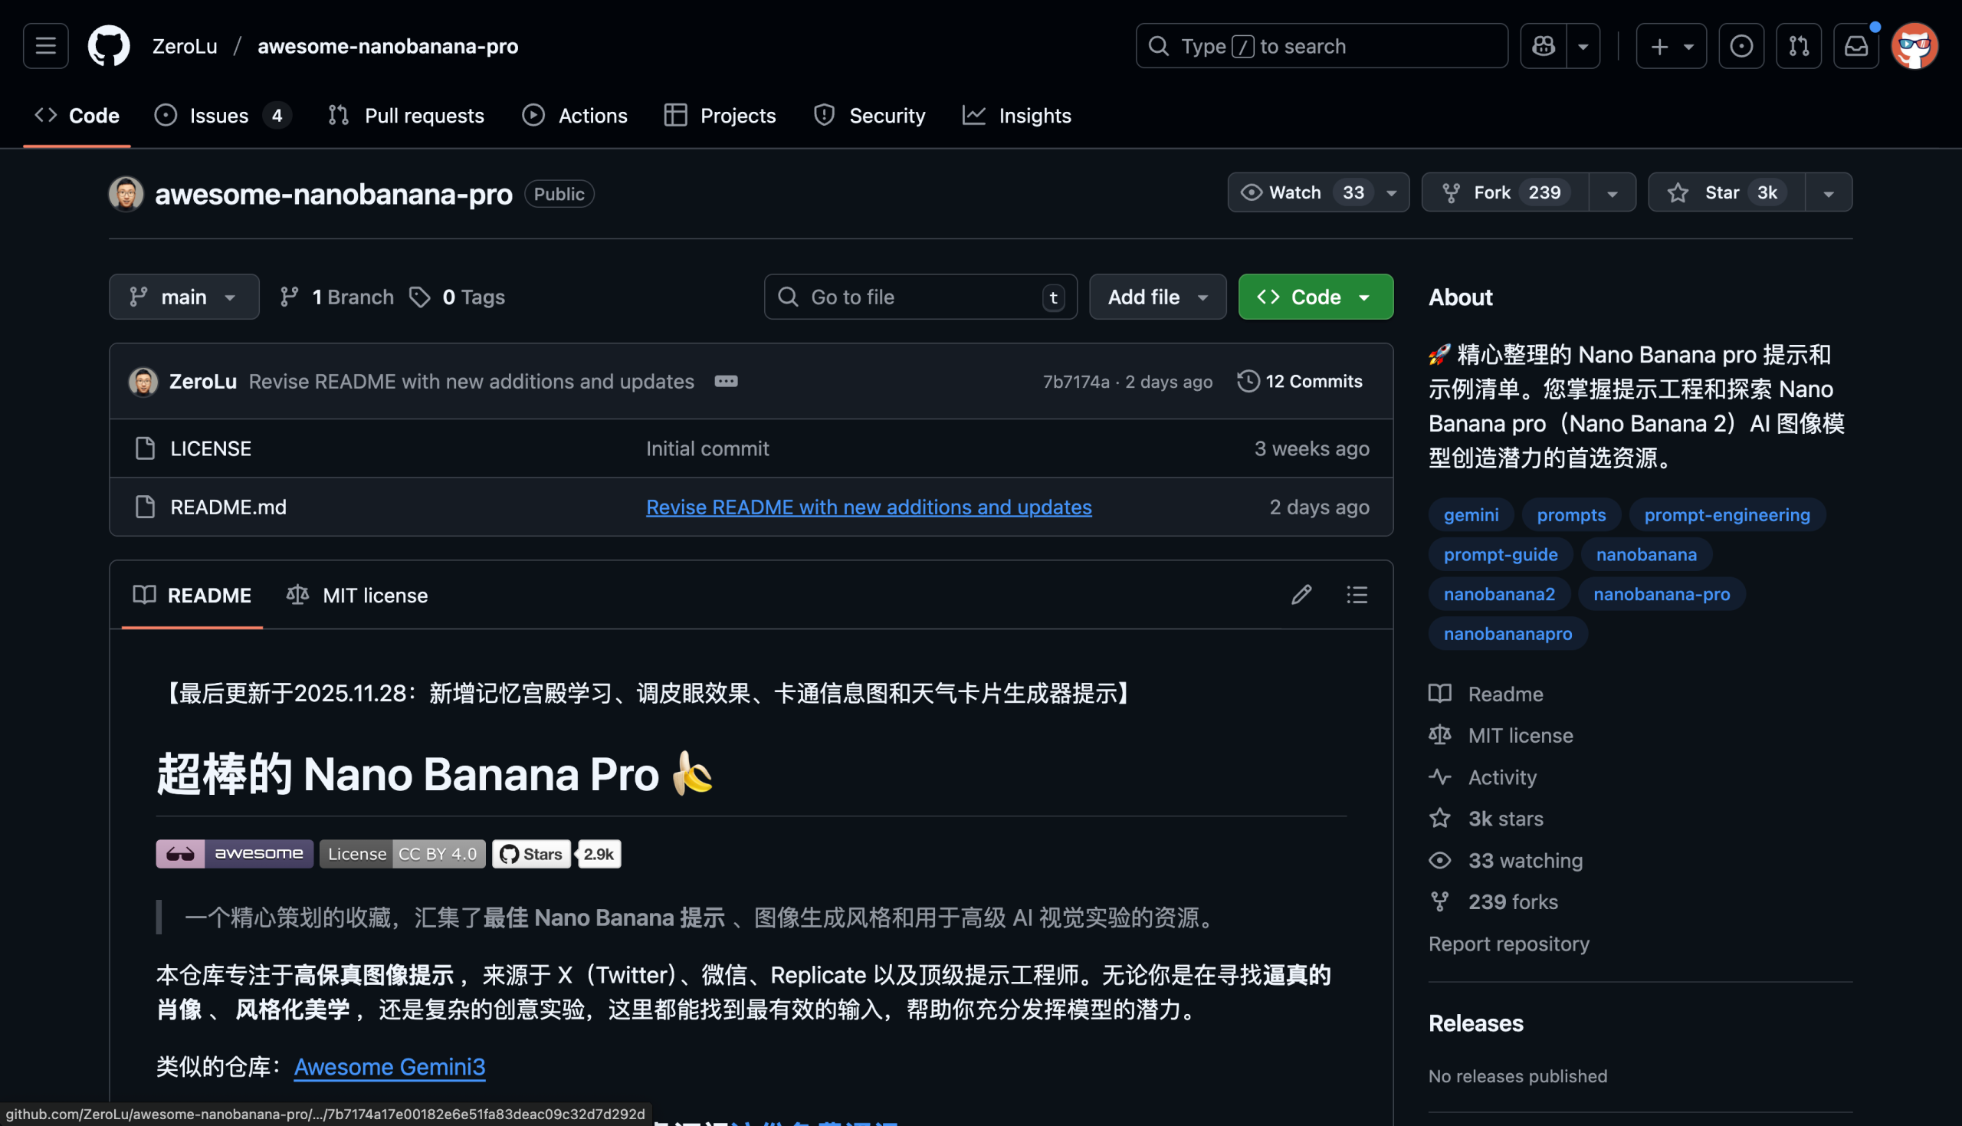
Task: Open the notifications inbox icon
Action: pos(1856,46)
